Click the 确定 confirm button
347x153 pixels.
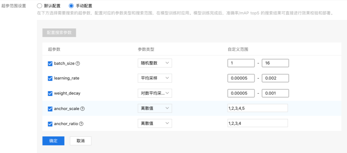tap(53, 141)
